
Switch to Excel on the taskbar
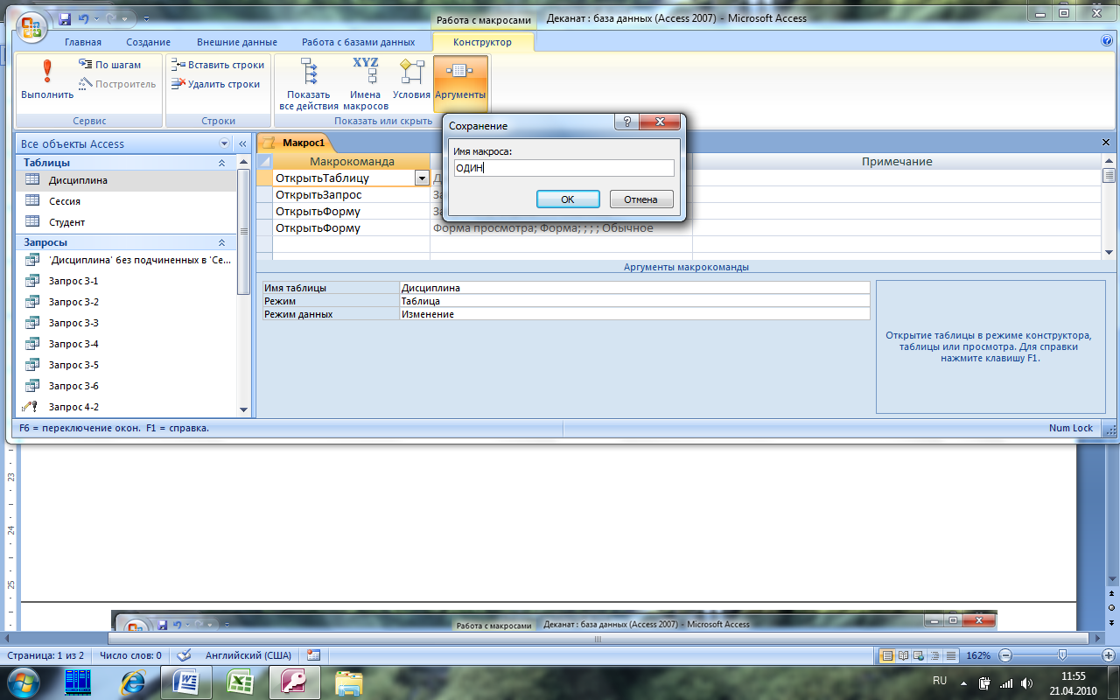240,682
